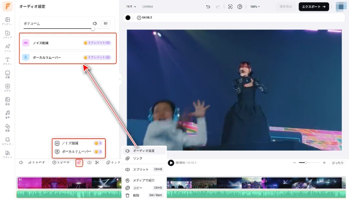Open the Text tool in left sidebar
This screenshot has height=199, width=349.
click(x=7, y=62)
